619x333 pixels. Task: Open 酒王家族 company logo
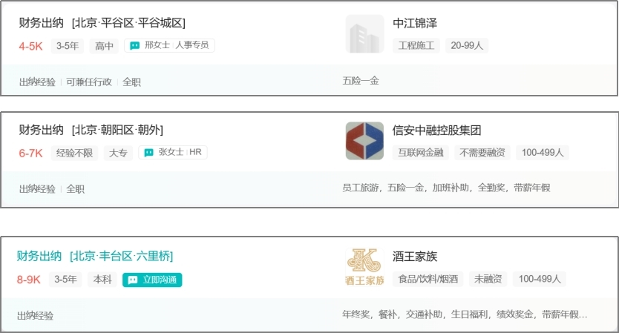[x=364, y=268]
